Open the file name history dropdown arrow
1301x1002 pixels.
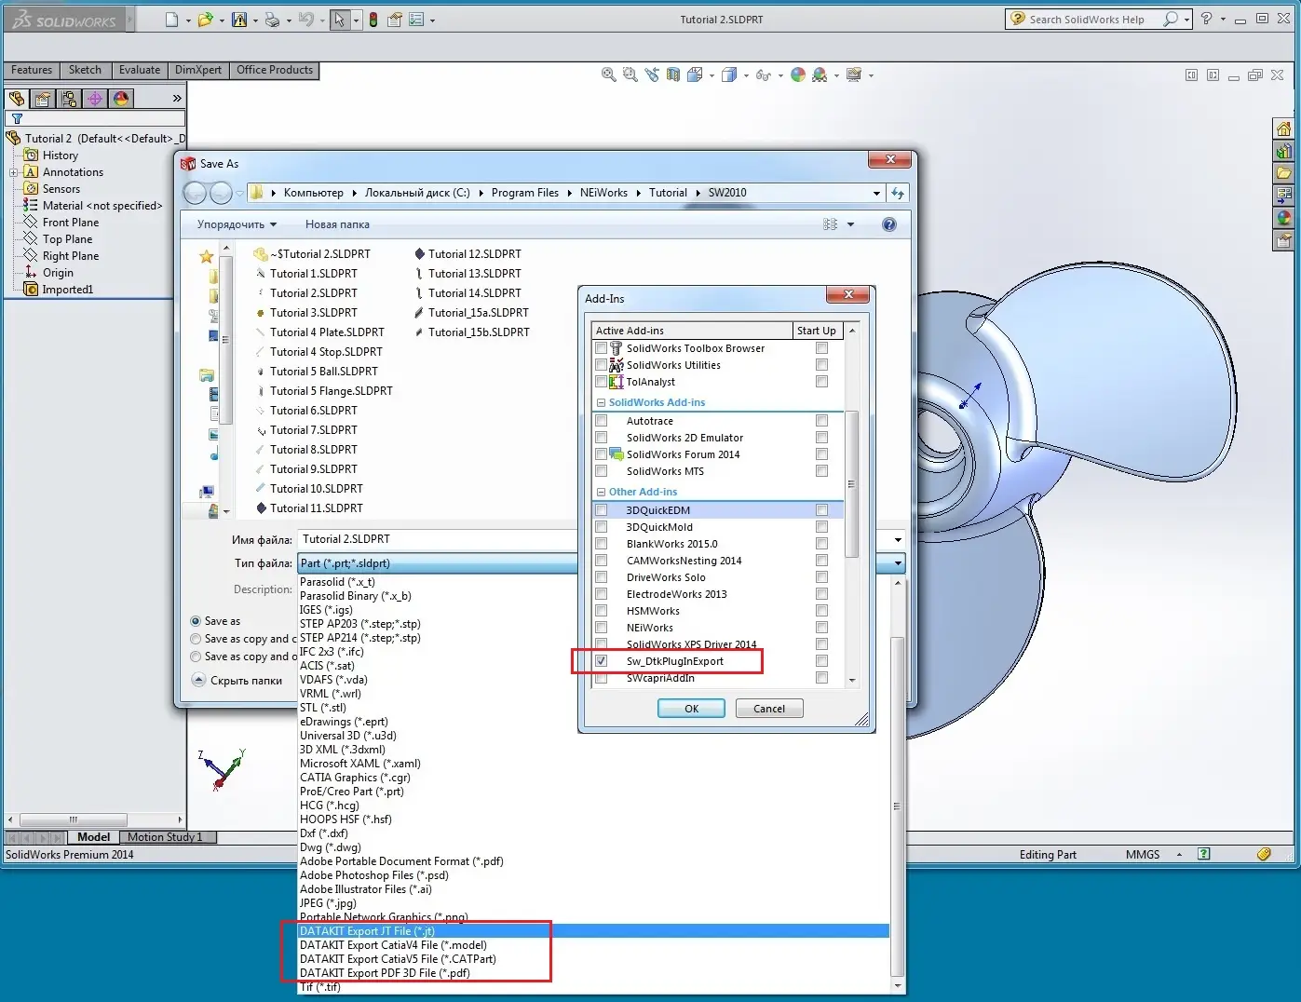pos(898,540)
